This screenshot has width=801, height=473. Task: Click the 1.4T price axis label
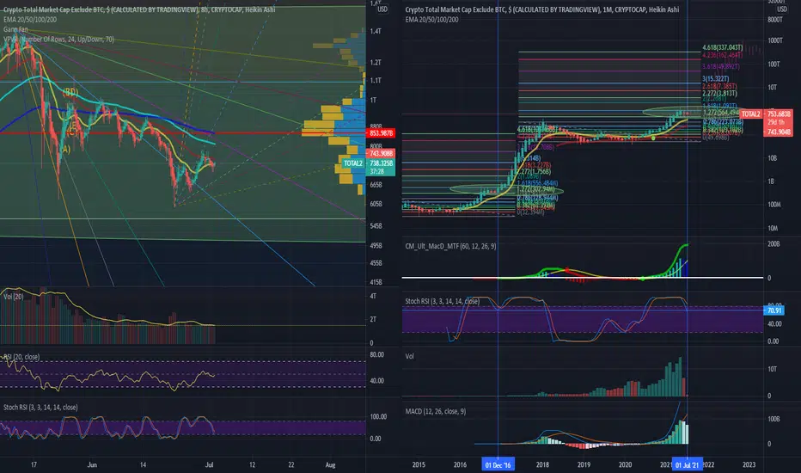(x=376, y=31)
